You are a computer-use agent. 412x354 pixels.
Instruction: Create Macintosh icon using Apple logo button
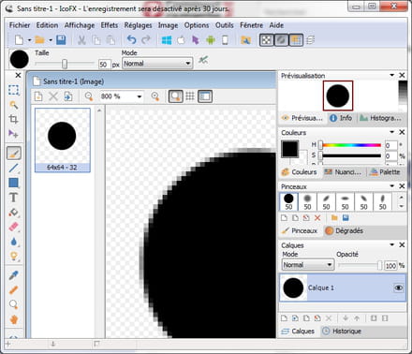coord(181,40)
